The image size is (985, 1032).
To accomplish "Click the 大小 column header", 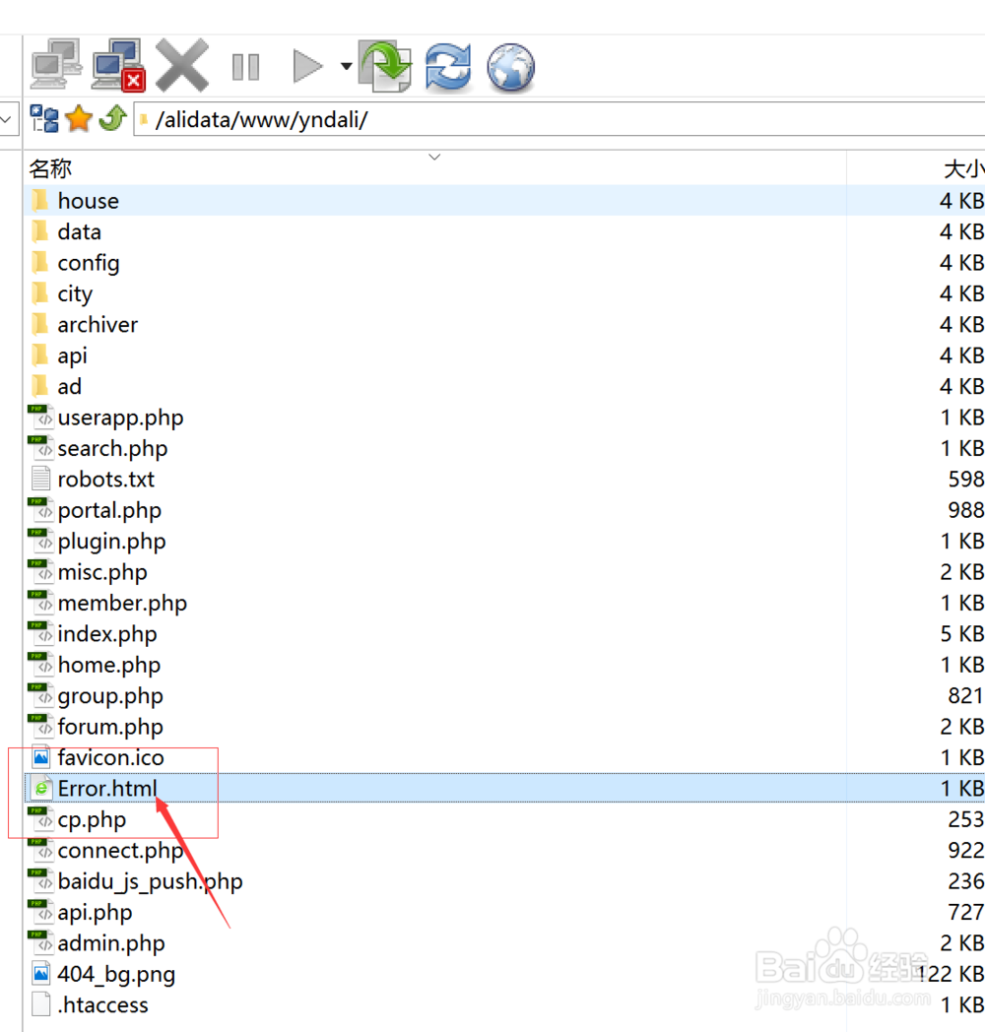I will coord(964,169).
